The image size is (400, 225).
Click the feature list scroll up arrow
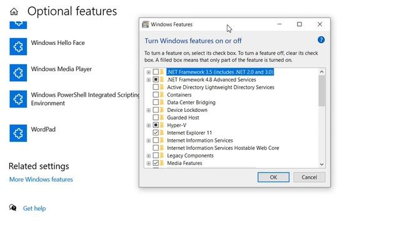[x=322, y=72]
